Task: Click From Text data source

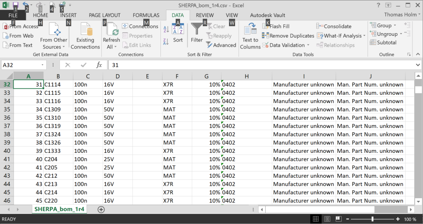Action: click(17, 45)
